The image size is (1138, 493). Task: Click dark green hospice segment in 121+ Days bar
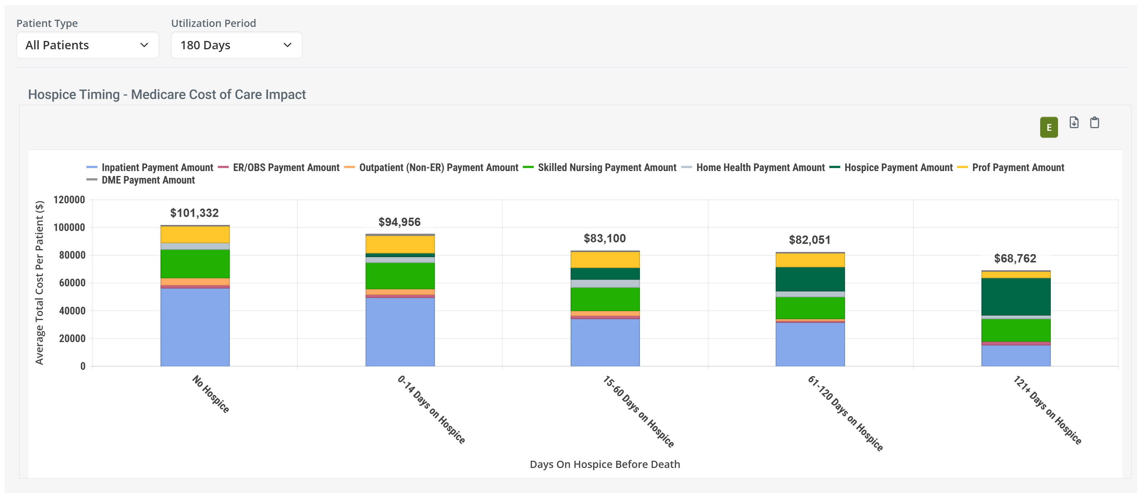click(1016, 297)
